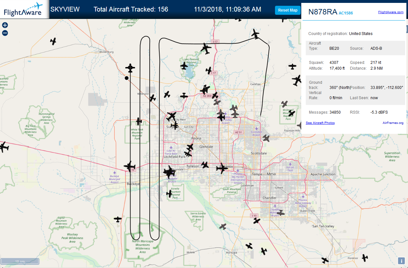Zoom in the map with plus button
Viewport: 408px width, 268px height.
tap(5, 25)
